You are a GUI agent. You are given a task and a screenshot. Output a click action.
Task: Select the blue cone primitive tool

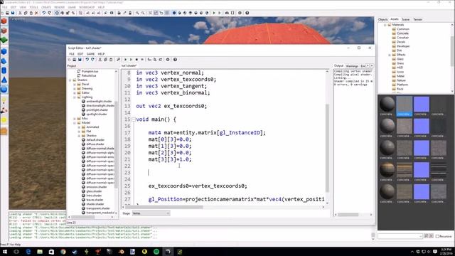click(4, 80)
